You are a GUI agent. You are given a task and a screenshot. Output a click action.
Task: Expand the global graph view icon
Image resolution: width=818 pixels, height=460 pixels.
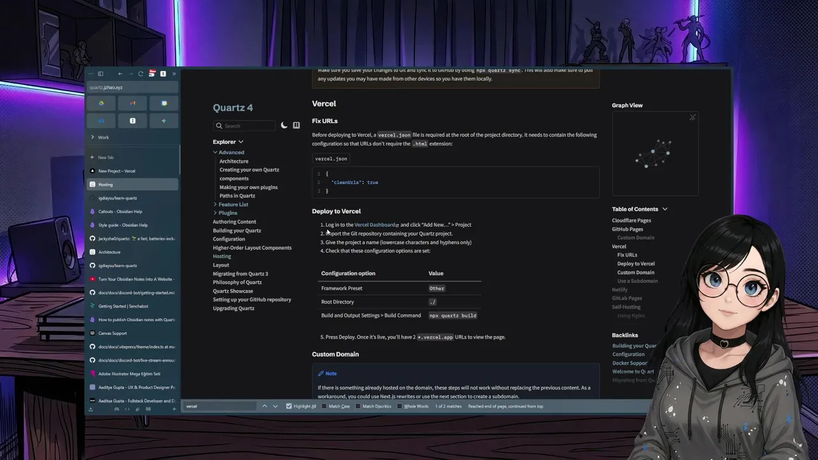[693, 118]
